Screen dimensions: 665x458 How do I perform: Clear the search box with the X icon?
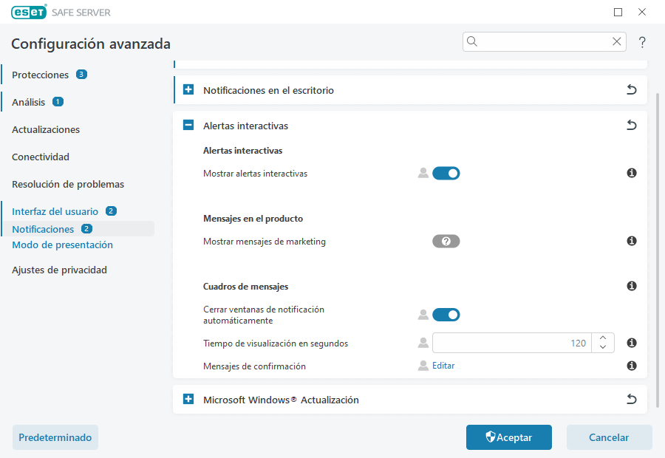point(617,41)
